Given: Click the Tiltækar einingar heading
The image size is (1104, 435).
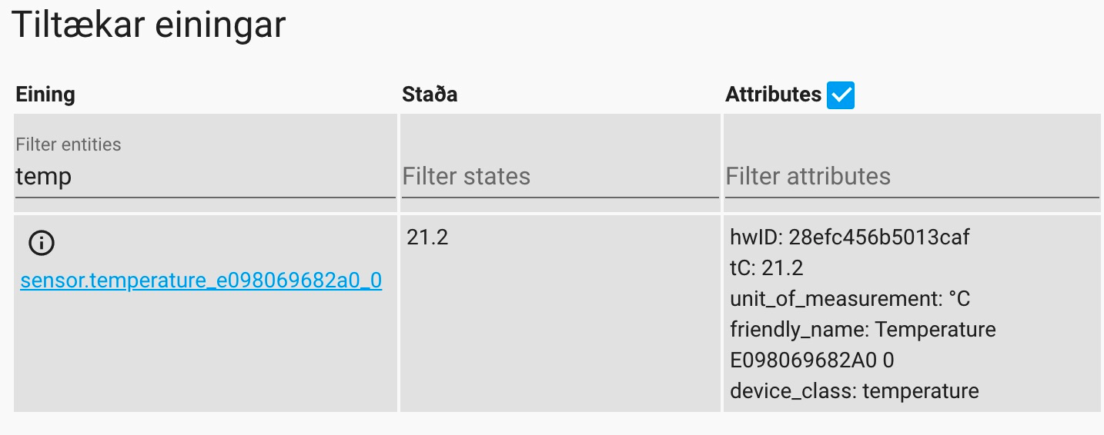Looking at the screenshot, I should coord(149,26).
